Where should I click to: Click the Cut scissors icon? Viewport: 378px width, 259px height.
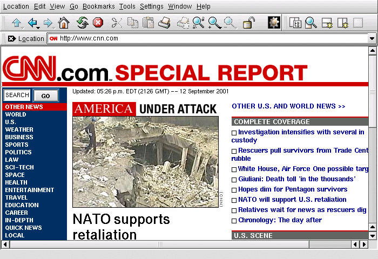(117, 23)
